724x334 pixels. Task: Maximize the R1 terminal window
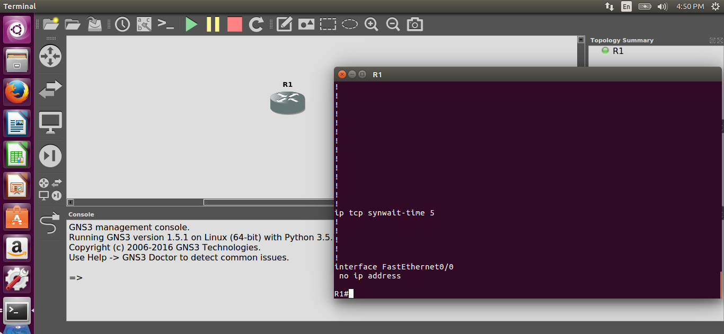[x=362, y=75]
